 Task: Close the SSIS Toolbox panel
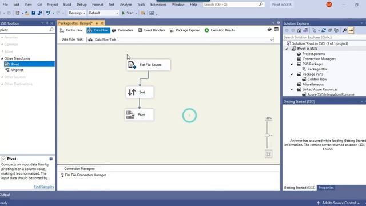tap(52, 23)
